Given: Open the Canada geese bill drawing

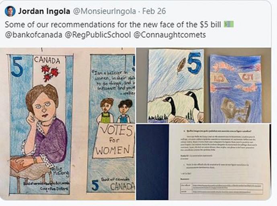Looking at the screenshot, I should 176,86.
